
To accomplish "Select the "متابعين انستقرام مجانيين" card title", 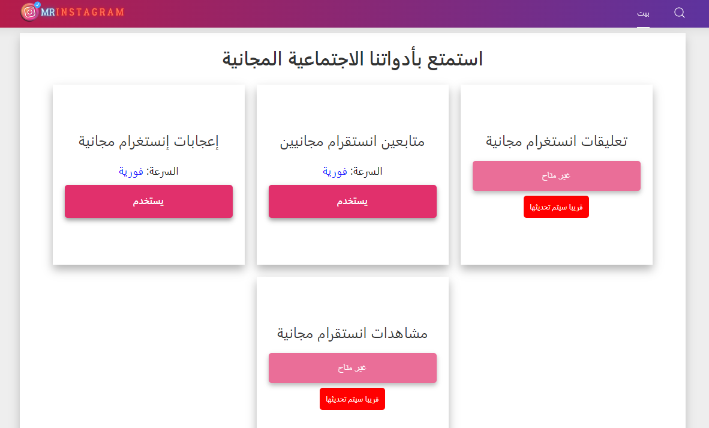I will pyautogui.click(x=352, y=141).
